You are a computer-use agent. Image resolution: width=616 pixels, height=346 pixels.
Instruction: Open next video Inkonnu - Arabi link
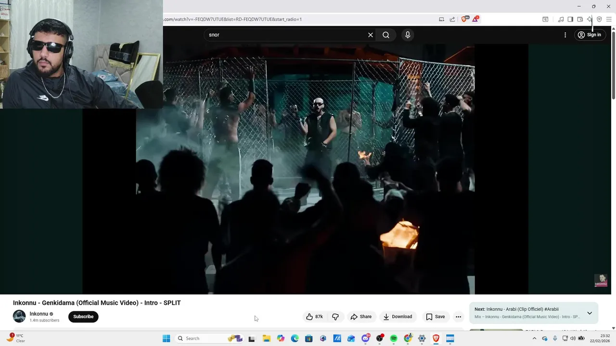(x=522, y=309)
